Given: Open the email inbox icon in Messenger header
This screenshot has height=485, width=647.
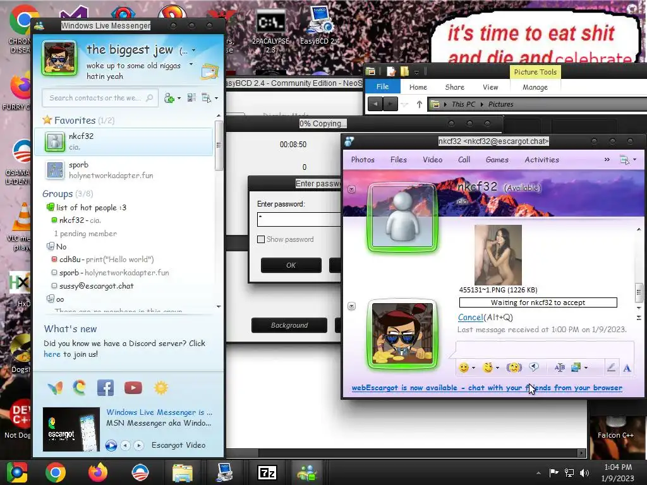Looking at the screenshot, I should tap(210, 72).
